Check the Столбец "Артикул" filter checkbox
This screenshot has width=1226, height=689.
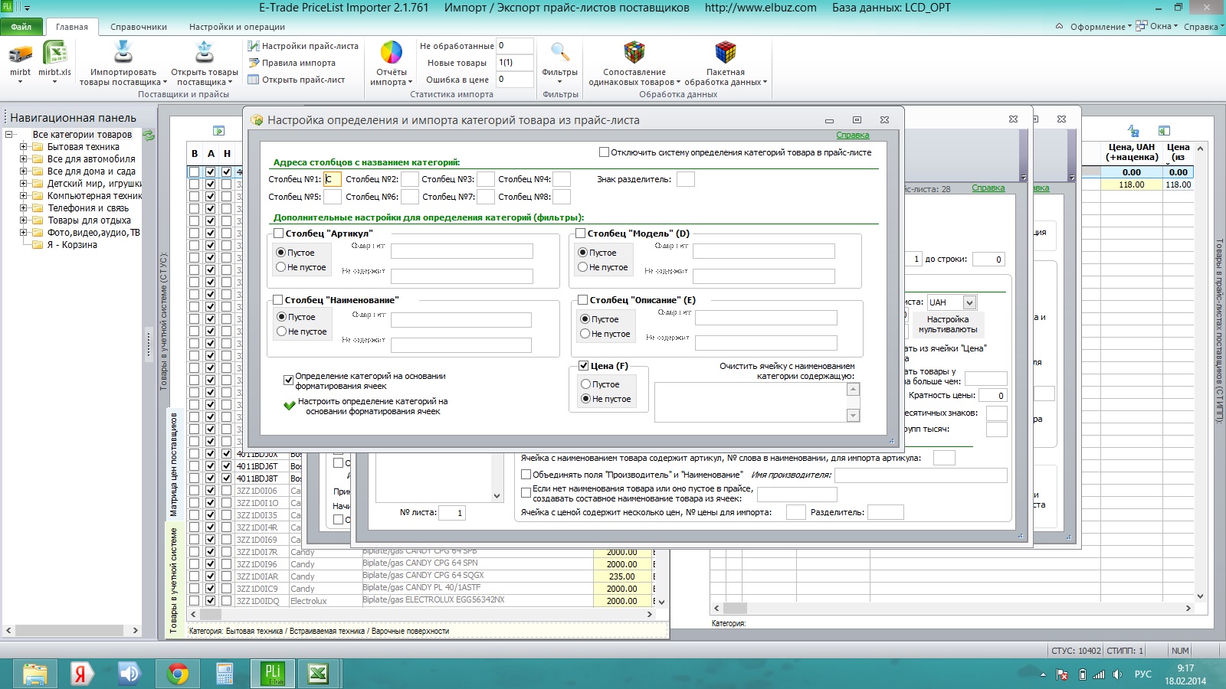279,233
